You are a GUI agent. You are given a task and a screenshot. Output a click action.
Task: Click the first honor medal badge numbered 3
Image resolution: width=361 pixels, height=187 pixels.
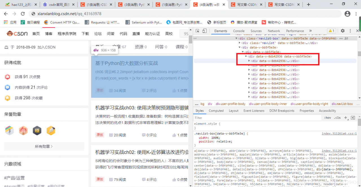(10, 130)
